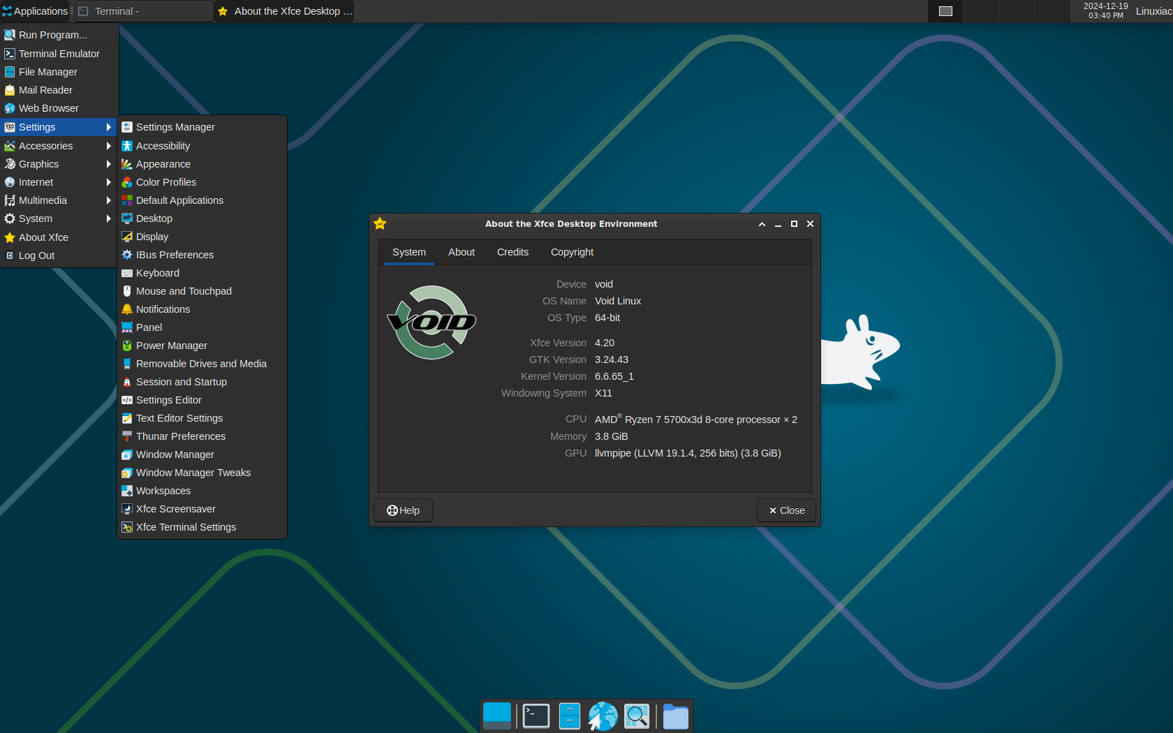Click the Linuxiac user label in panel
The width and height of the screenshot is (1173, 733).
[x=1153, y=11]
